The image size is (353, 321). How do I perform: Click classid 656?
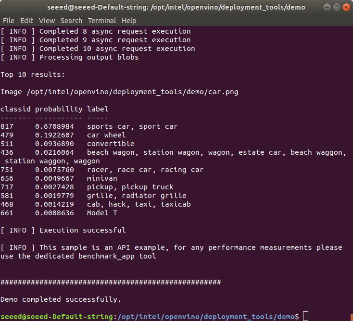(7, 178)
